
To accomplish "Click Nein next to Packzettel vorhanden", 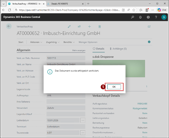I will [x=145, y=113].
